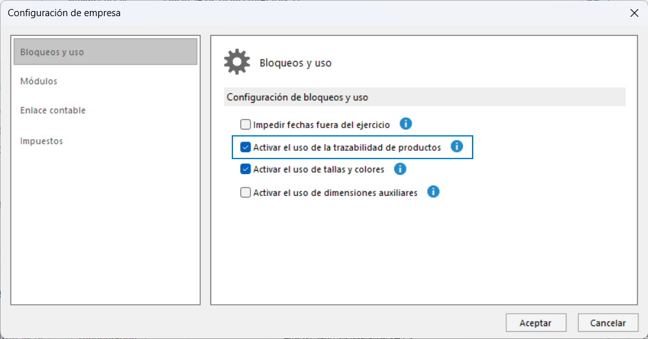Uncheck Activar el uso de la trazabilidad de productos
Screen dimensions: 648x339
(245, 147)
